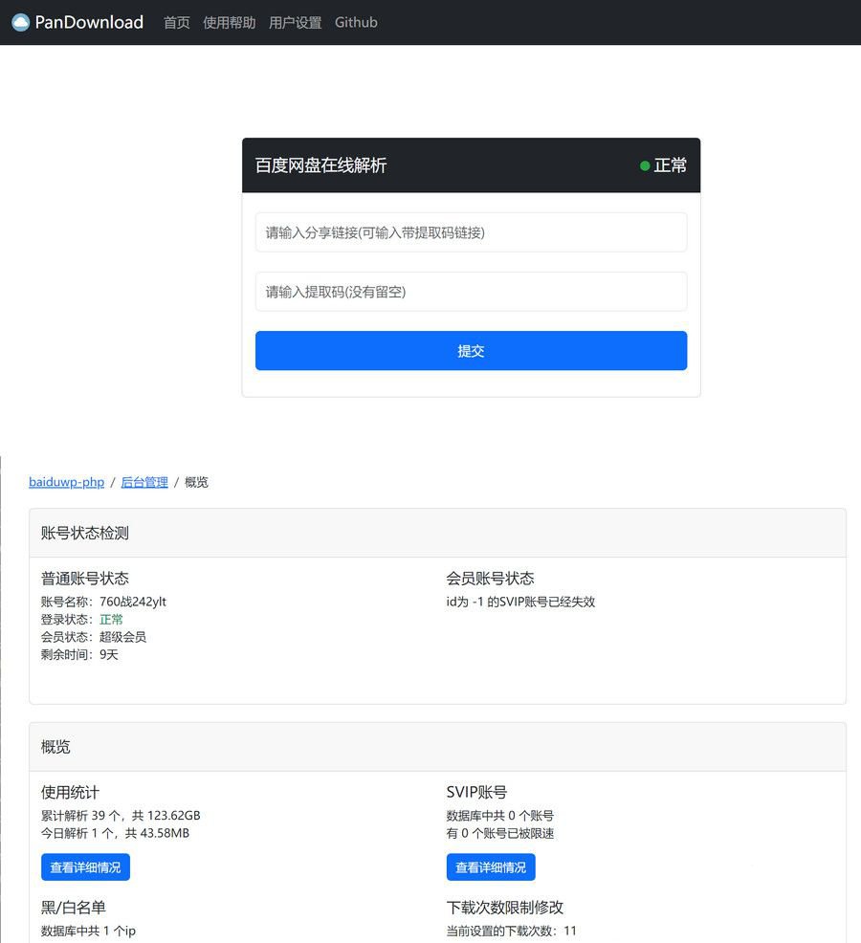Open the 后台管理 breadcrumb link
The height and width of the screenshot is (943, 861).
tap(143, 482)
